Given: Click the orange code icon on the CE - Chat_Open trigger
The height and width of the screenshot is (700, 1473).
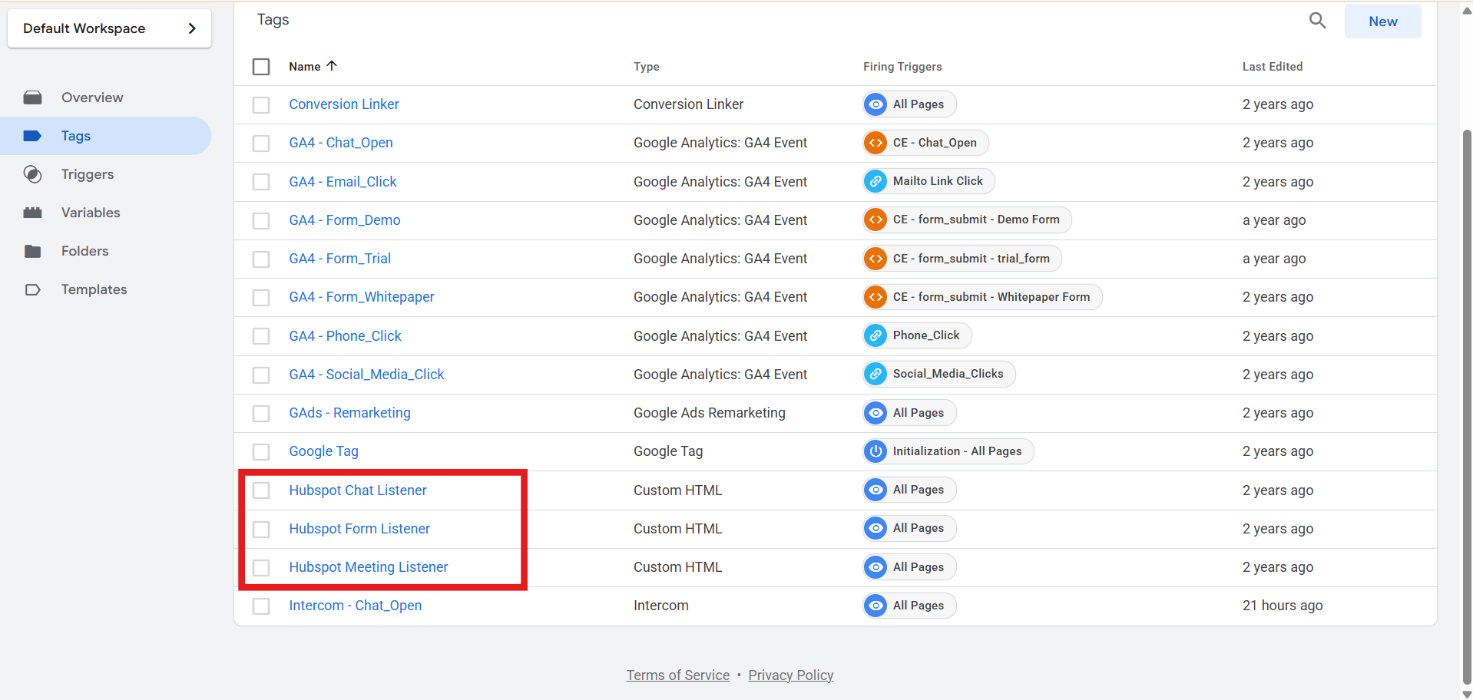Looking at the screenshot, I should [x=876, y=143].
